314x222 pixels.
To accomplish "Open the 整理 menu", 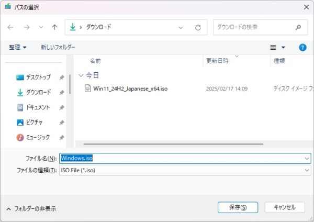I will (18, 47).
